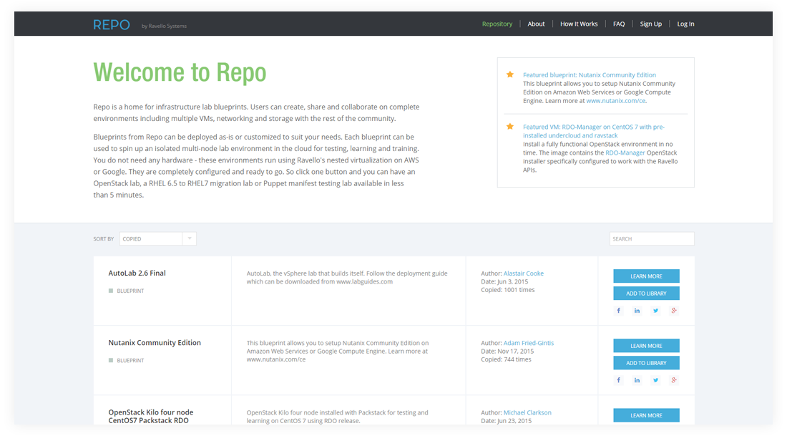Share Nutanix Community Edition on Facebook
Screen dimensions: 787x436
click(618, 380)
